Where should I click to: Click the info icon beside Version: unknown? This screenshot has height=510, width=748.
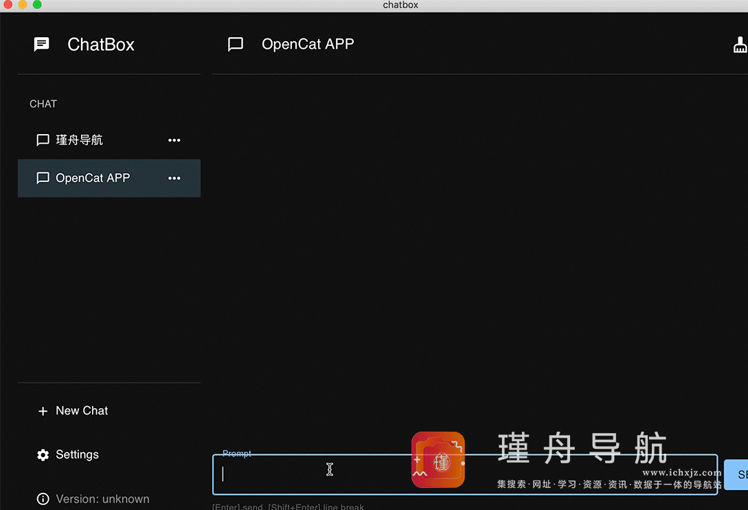pyautogui.click(x=42, y=499)
